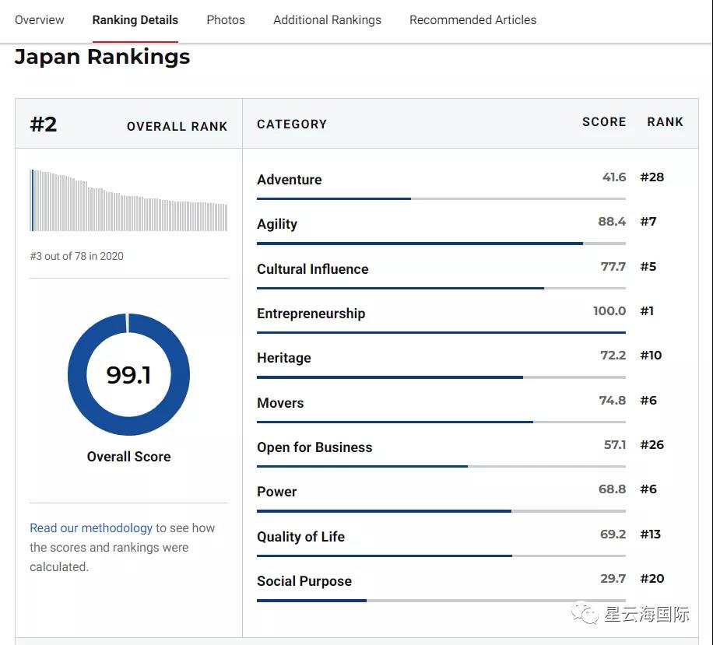The height and width of the screenshot is (645, 713).
Task: Switch to the Photos tab
Action: click(x=226, y=20)
